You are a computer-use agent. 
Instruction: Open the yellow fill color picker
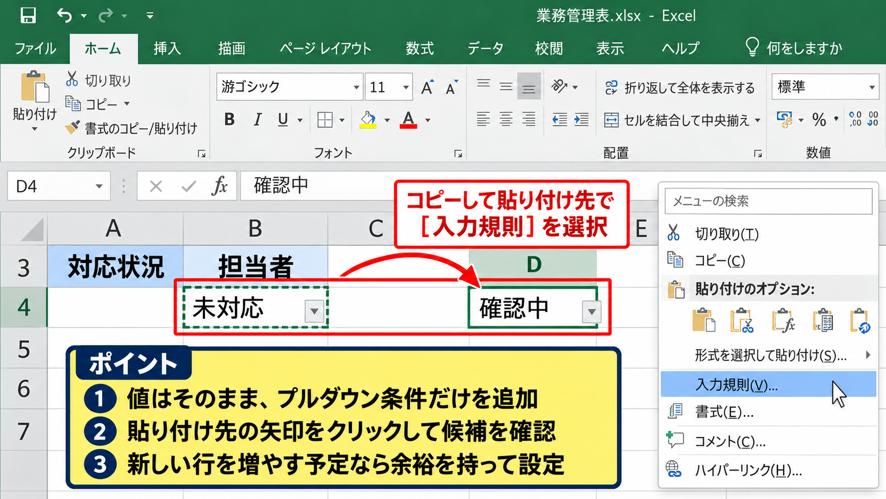click(387, 120)
